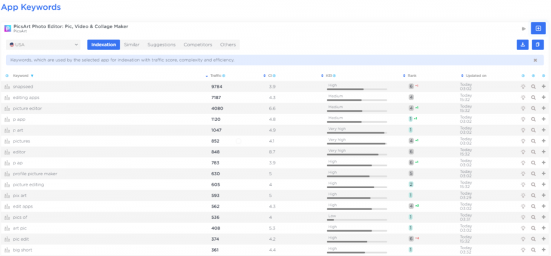Click magnifier icon in p art row
Screen dimensions: 551x256
click(x=533, y=130)
